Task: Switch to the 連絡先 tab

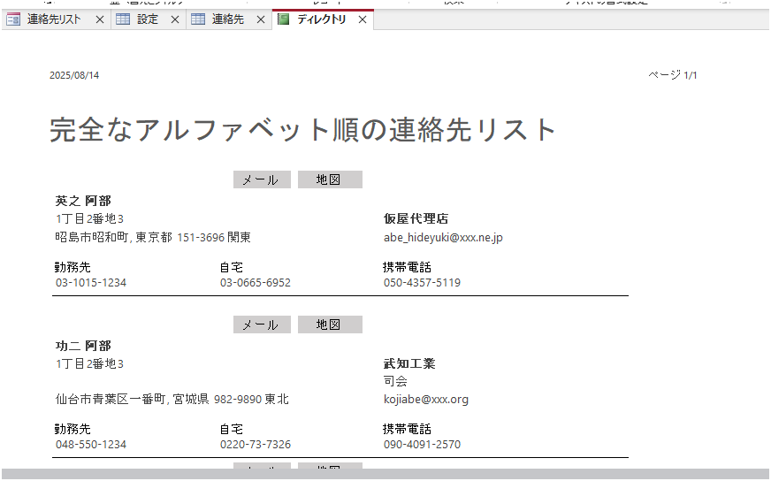Action: [227, 19]
